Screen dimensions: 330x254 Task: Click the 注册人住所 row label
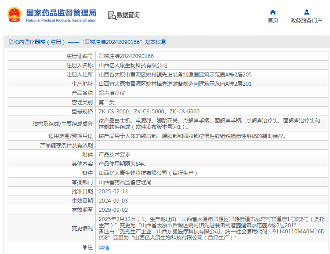[80, 75]
